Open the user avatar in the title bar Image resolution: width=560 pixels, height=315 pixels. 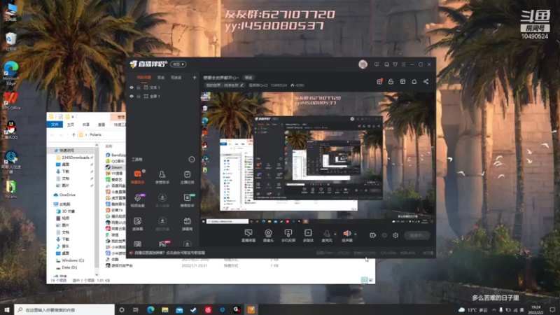[363, 64]
